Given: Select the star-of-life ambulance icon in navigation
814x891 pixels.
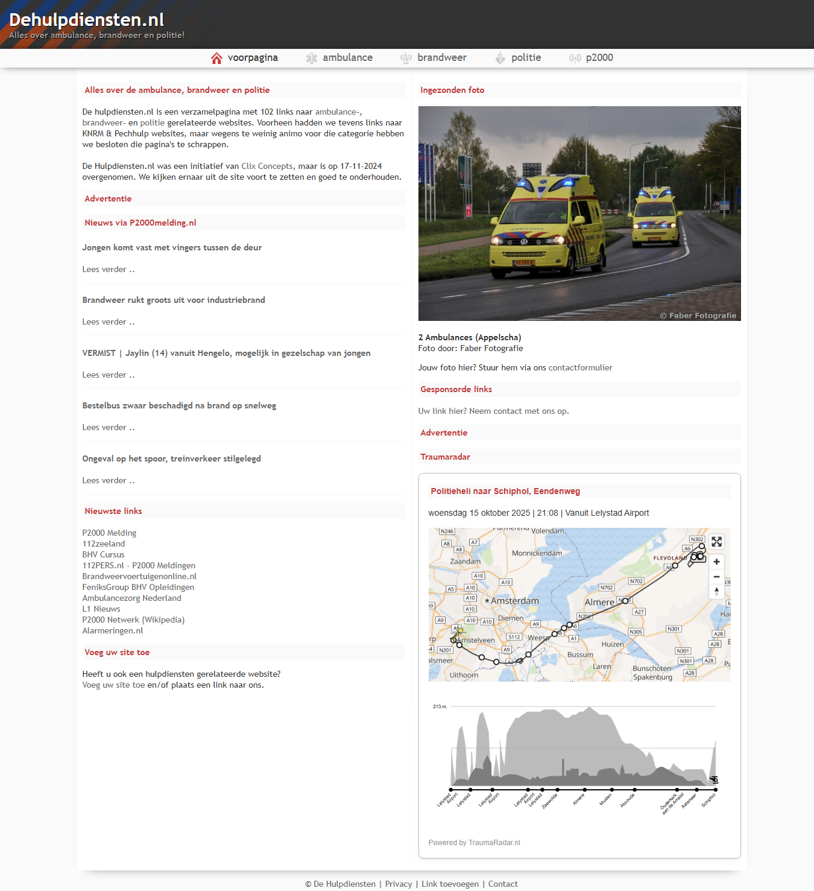Looking at the screenshot, I should click(312, 58).
